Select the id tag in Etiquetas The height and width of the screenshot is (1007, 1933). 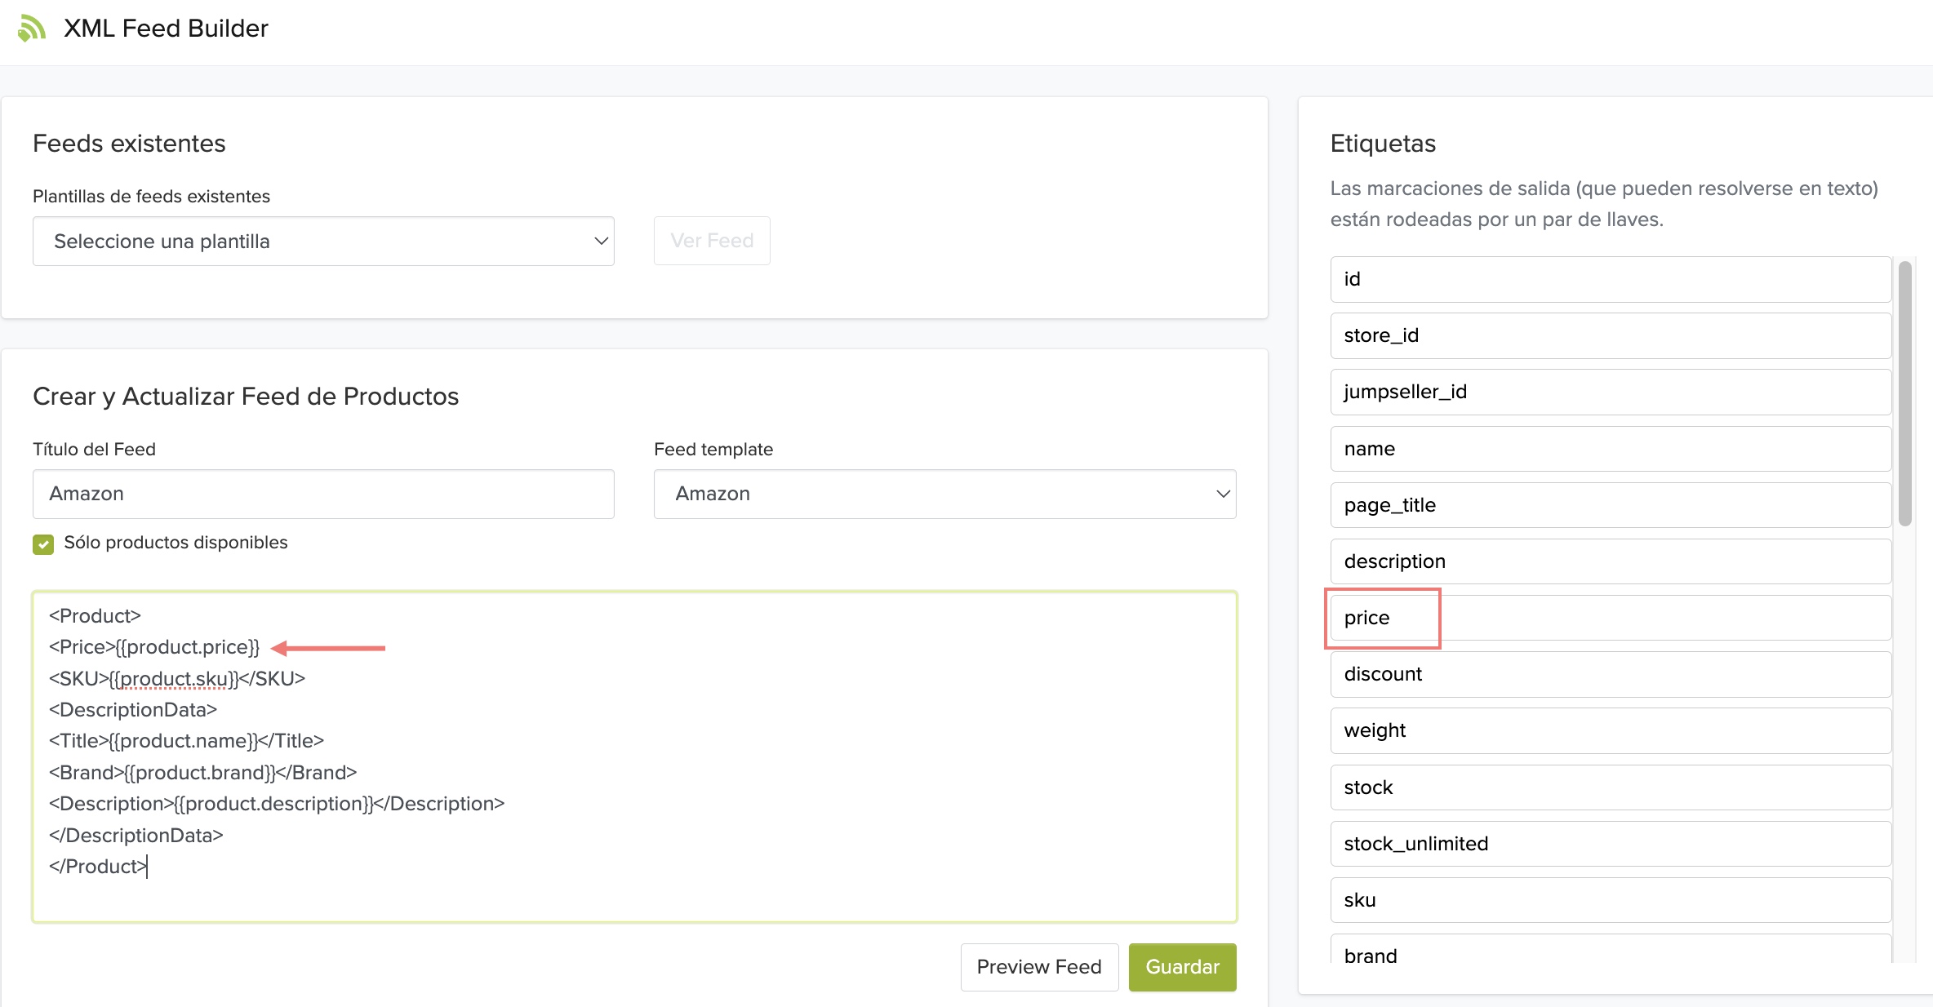[x=1610, y=279]
